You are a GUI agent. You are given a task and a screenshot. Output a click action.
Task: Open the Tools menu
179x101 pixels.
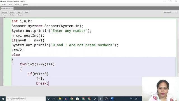[17, 4]
